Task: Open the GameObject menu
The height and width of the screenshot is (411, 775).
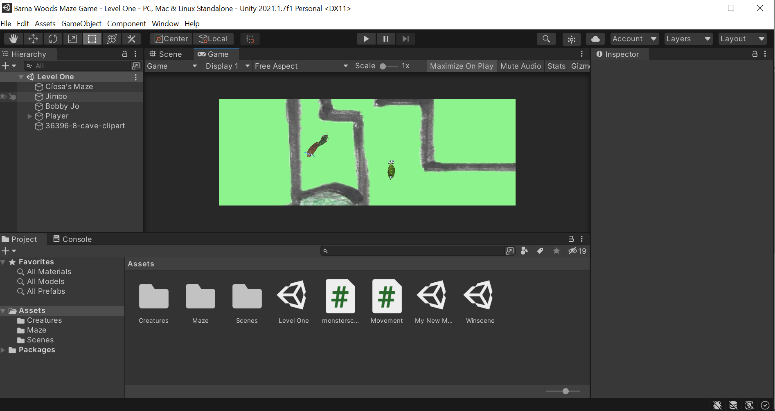Action: pos(81,24)
